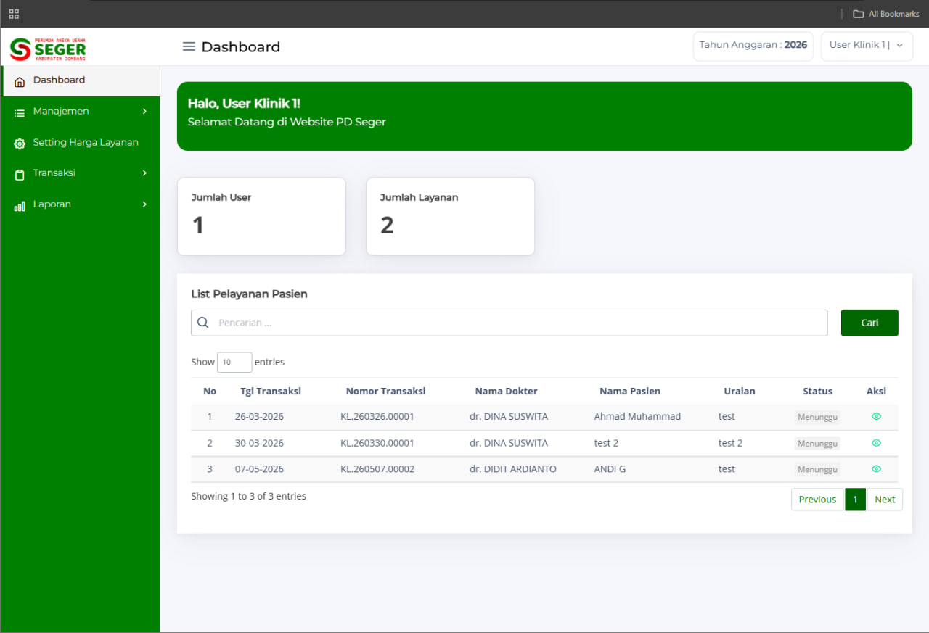Click the Jumlah User card

click(261, 217)
